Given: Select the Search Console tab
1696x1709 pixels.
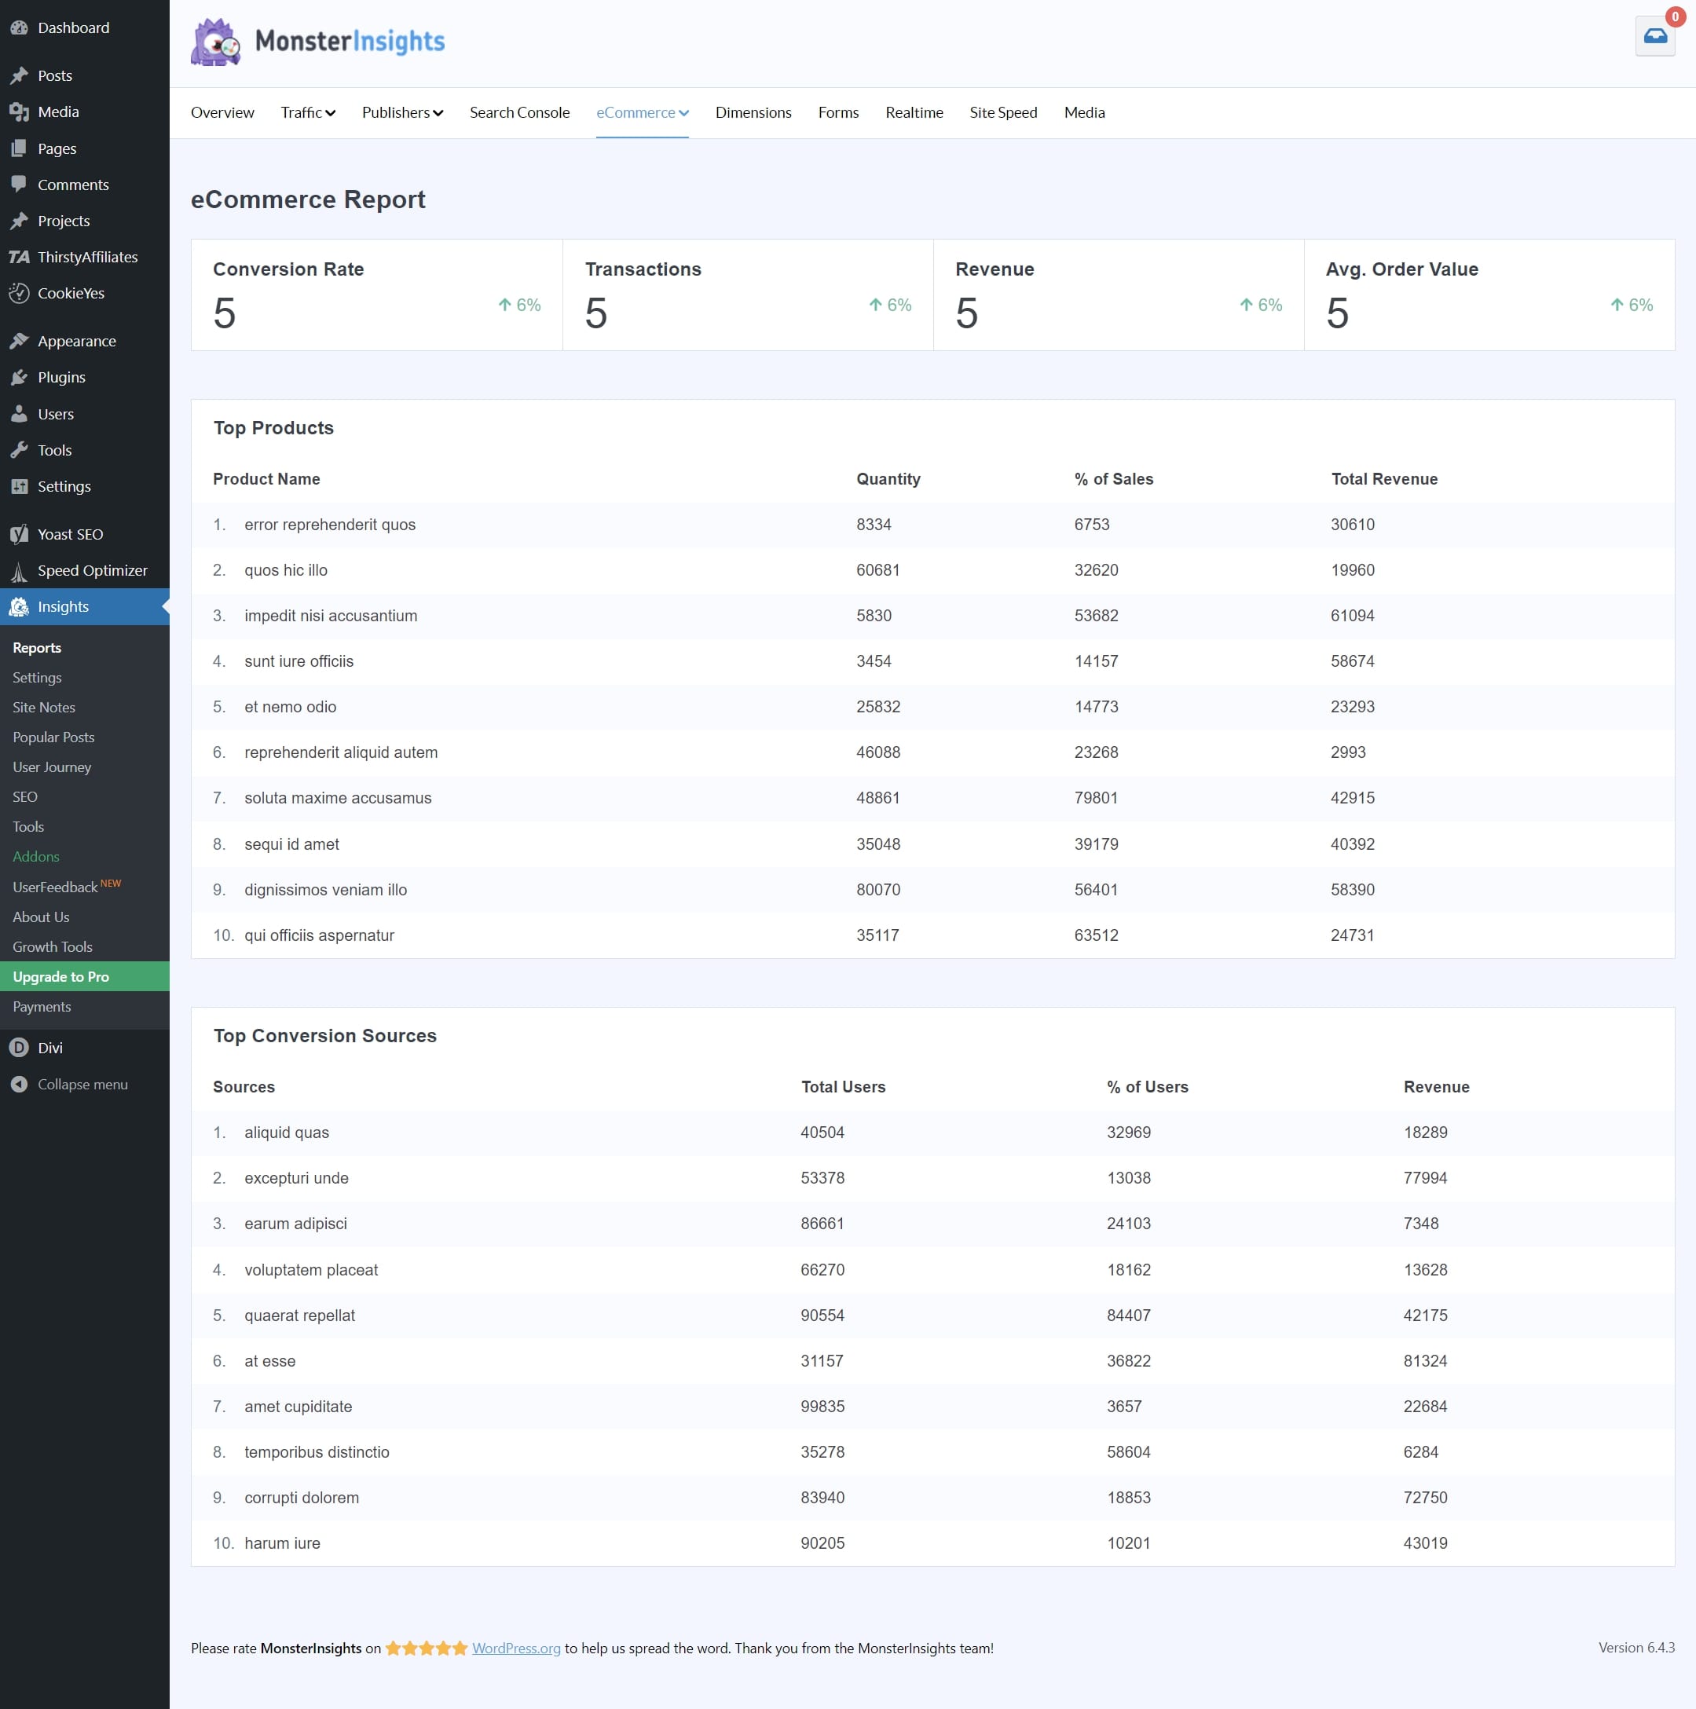Looking at the screenshot, I should click(517, 112).
